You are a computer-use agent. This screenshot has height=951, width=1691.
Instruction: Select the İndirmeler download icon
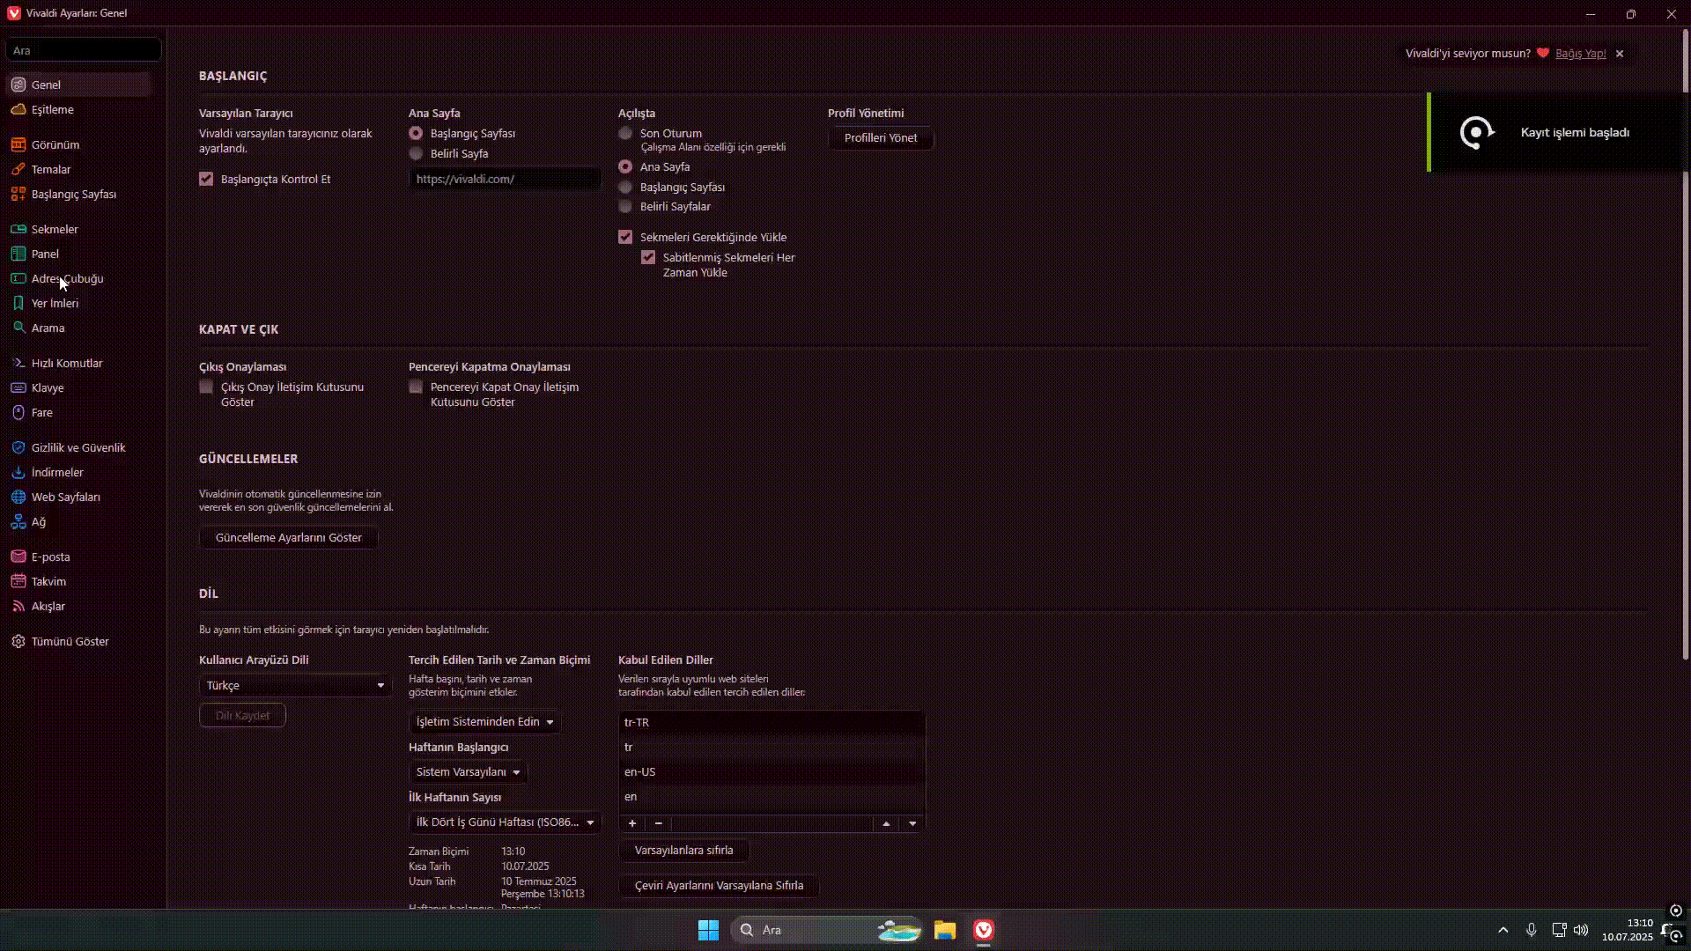(x=18, y=473)
